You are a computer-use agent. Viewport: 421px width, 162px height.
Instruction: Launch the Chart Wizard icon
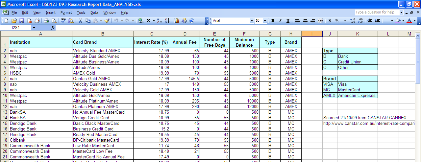click(177, 21)
